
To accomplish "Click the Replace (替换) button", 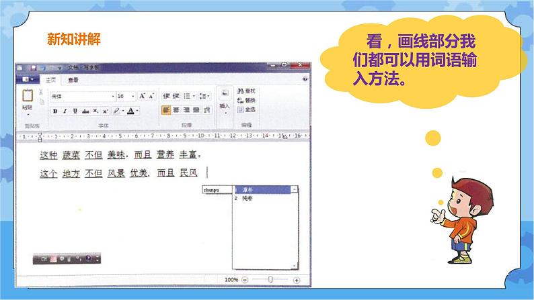I will coord(244,100).
